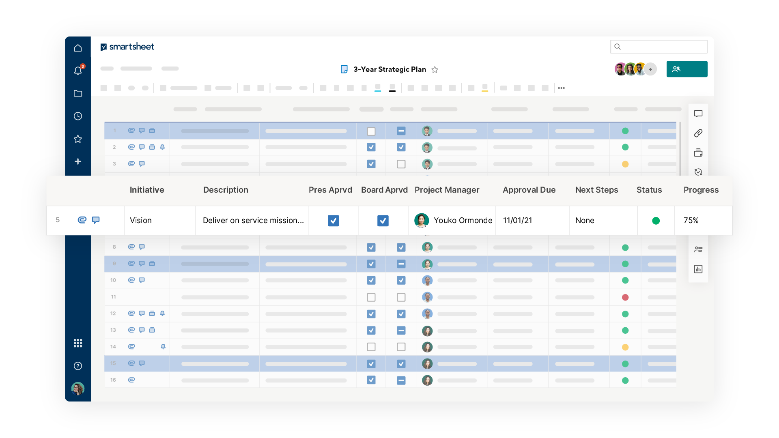Open notifications from the sidebar bell
The height and width of the screenshot is (438, 779).
pyautogui.click(x=78, y=70)
